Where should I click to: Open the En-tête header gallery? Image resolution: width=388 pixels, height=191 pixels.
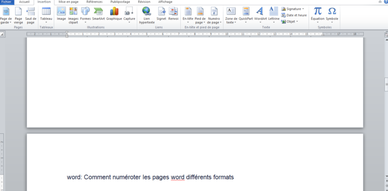click(x=188, y=16)
